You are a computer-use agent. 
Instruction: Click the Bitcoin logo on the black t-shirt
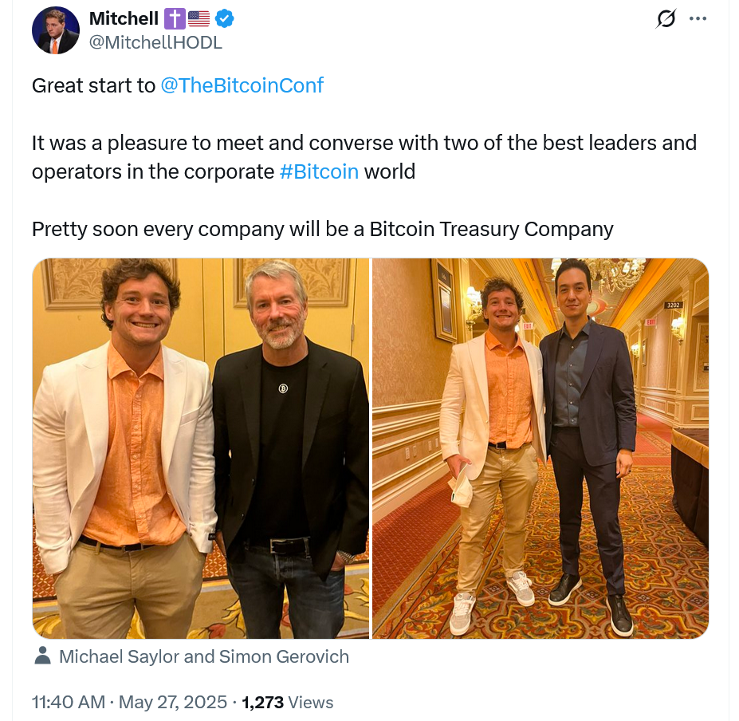point(283,388)
